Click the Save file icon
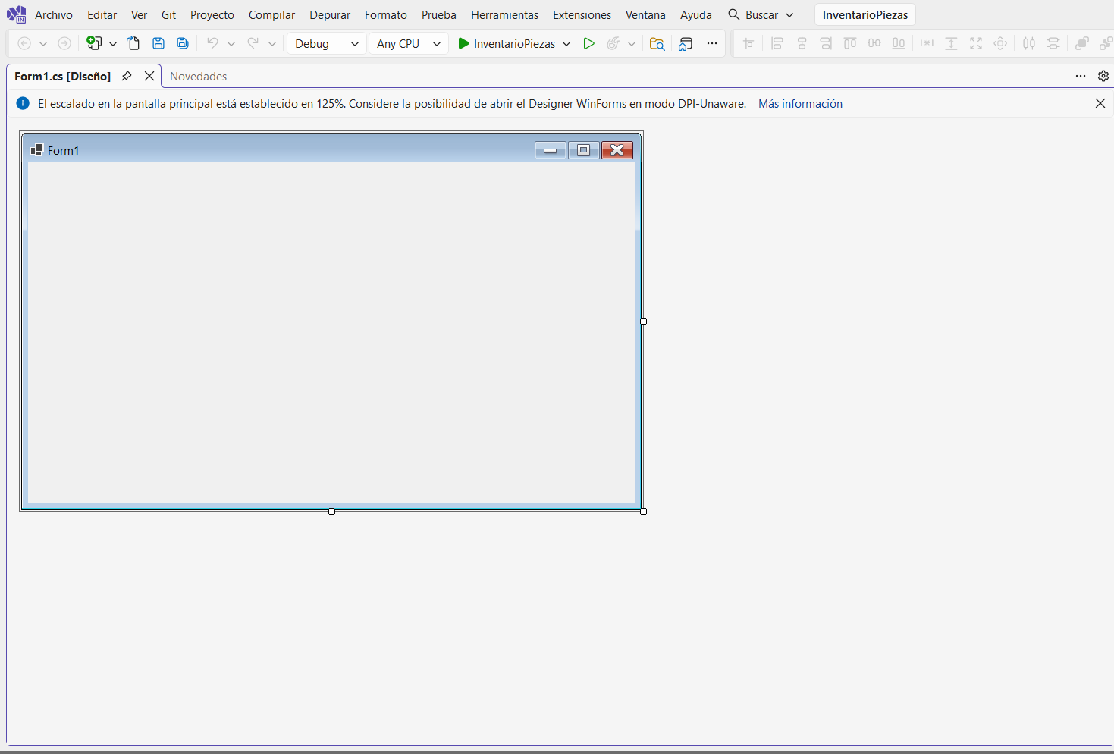1114x754 pixels. pos(158,43)
